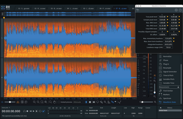Click zoom to selection icon

(42, 102)
